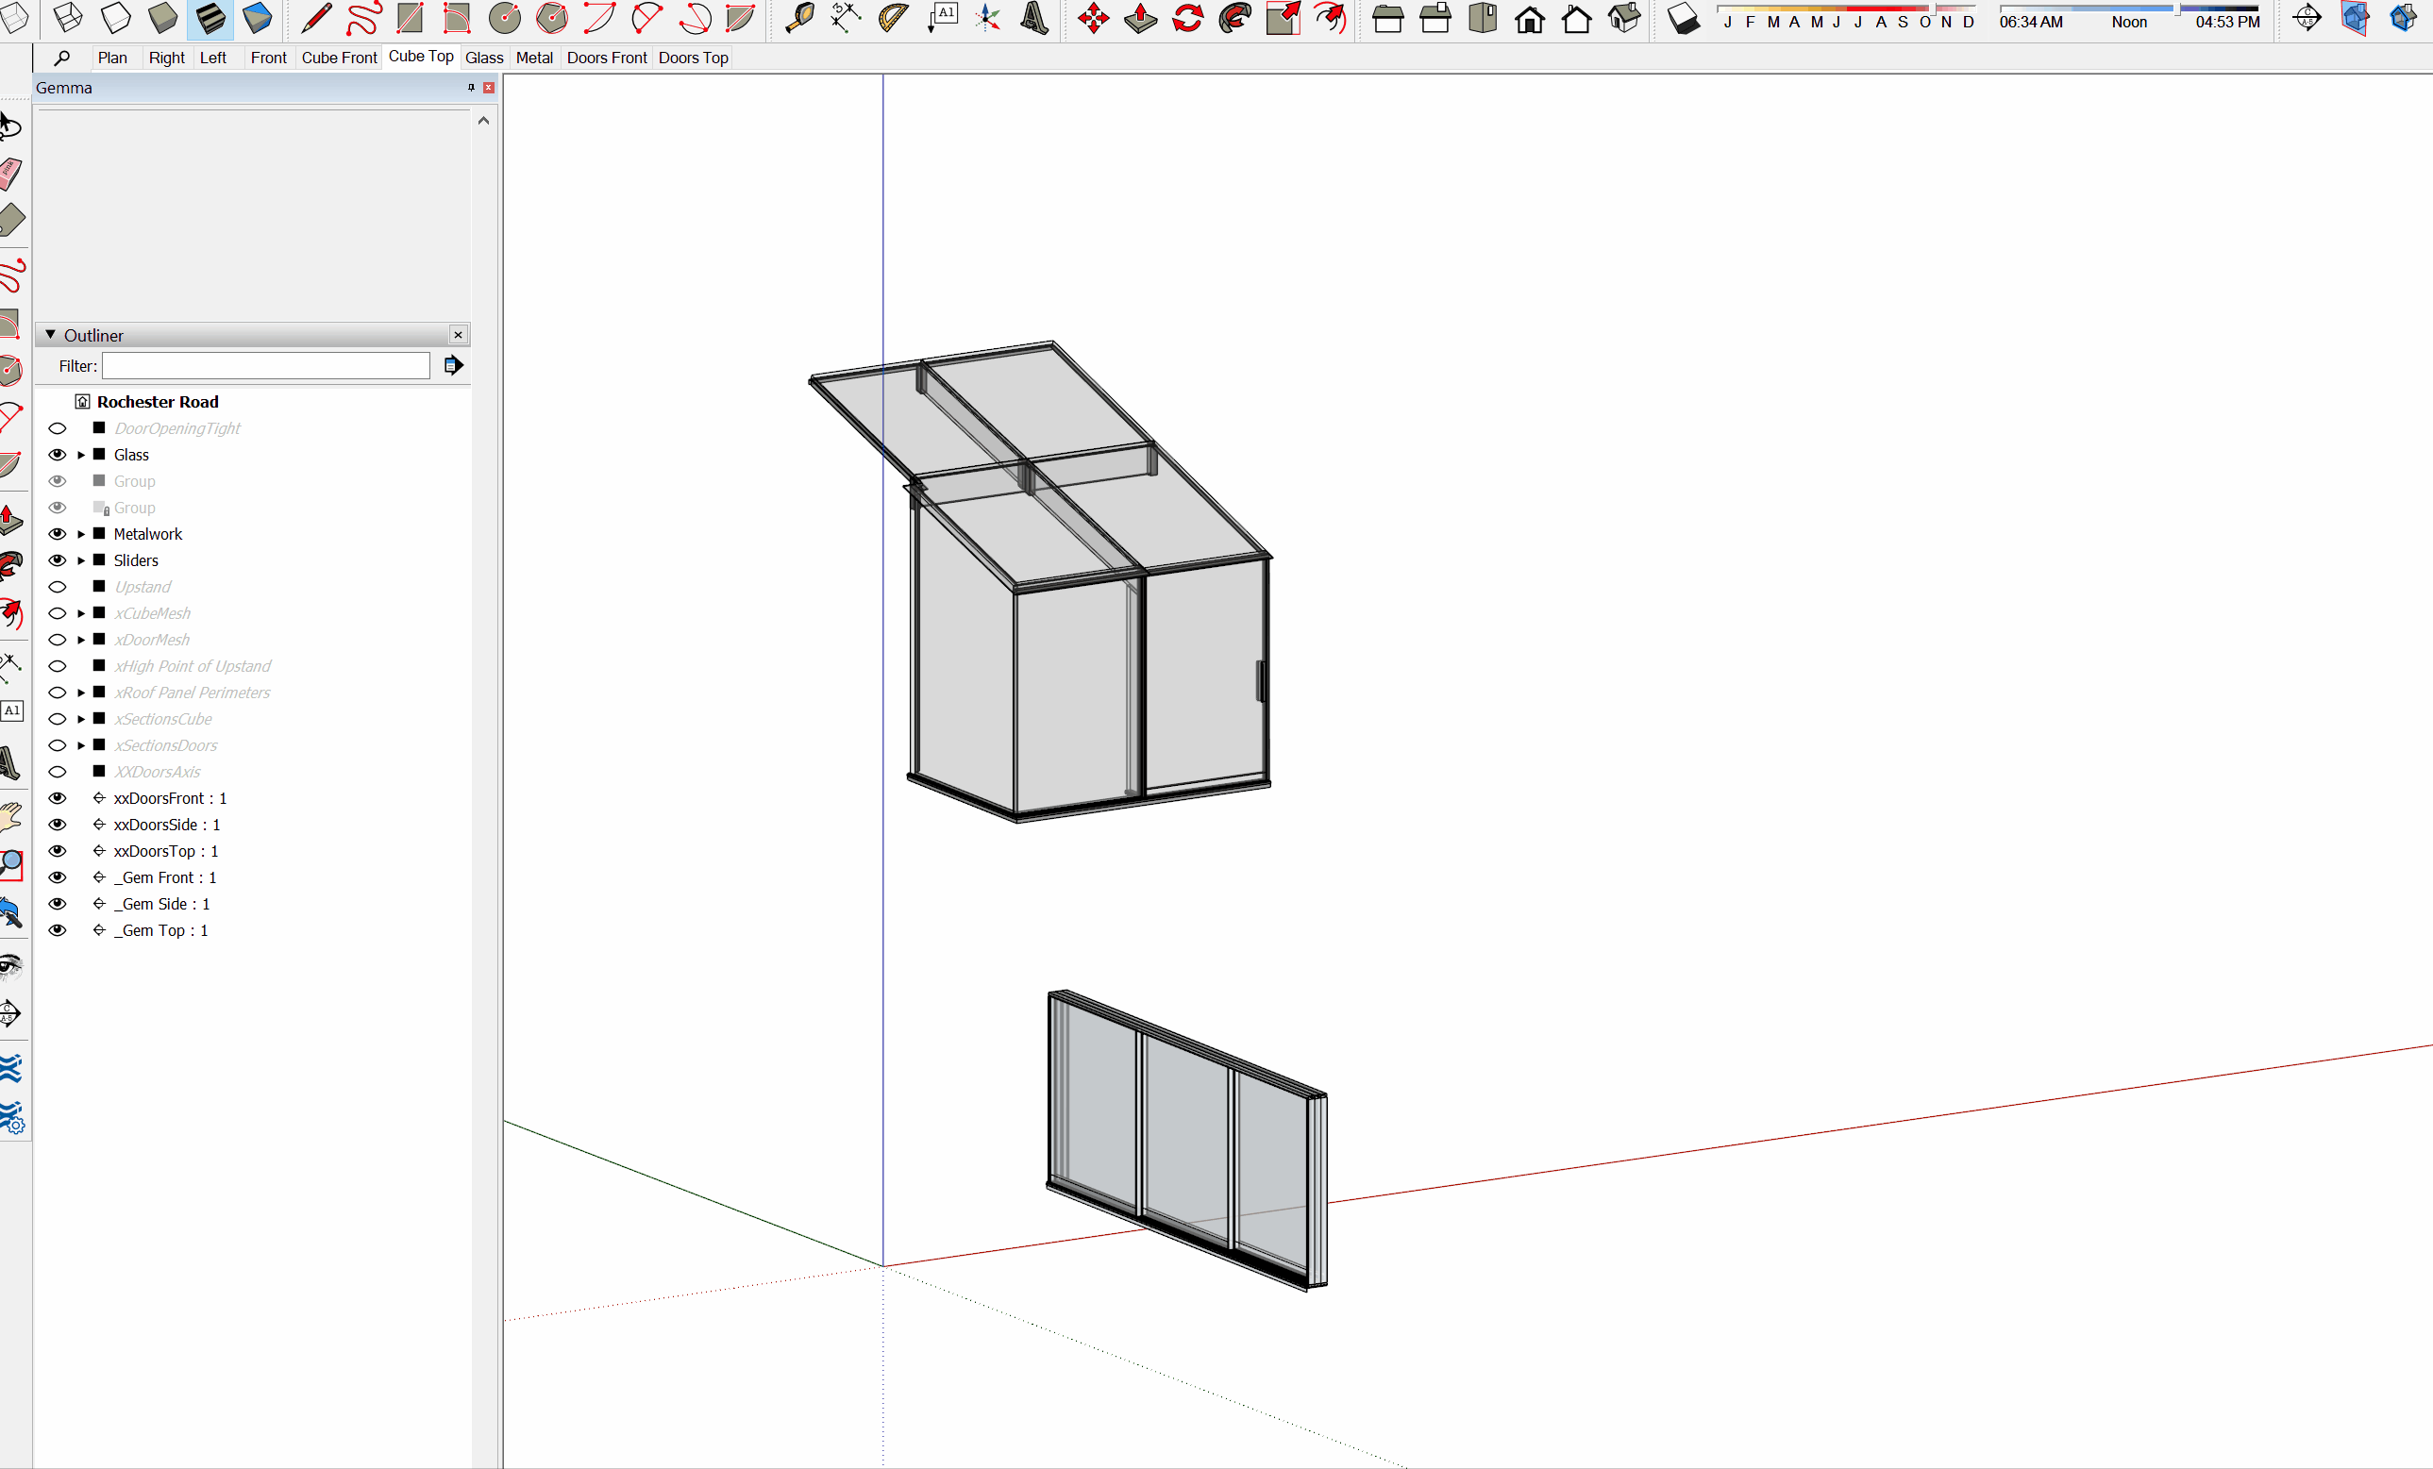Image resolution: width=2433 pixels, height=1469 pixels.
Task: Open the Plan scene tab
Action: (111, 58)
